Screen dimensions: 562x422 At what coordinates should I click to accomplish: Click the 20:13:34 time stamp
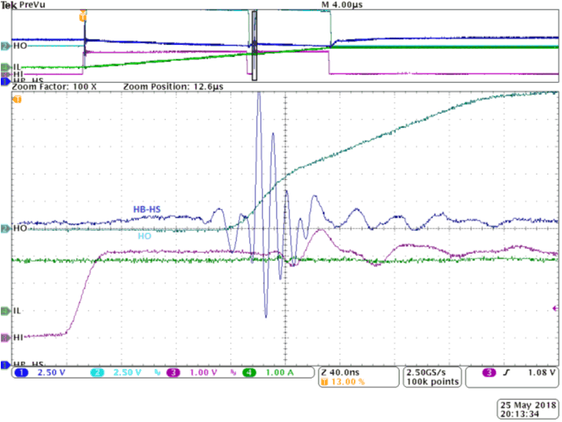click(519, 414)
